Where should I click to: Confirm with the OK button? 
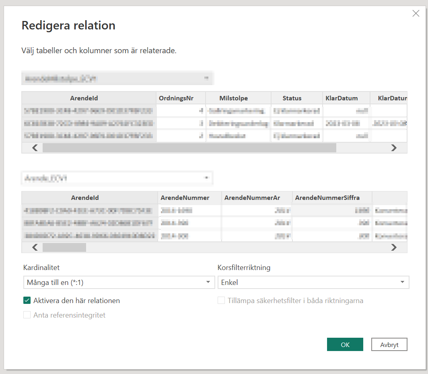pyautogui.click(x=345, y=345)
